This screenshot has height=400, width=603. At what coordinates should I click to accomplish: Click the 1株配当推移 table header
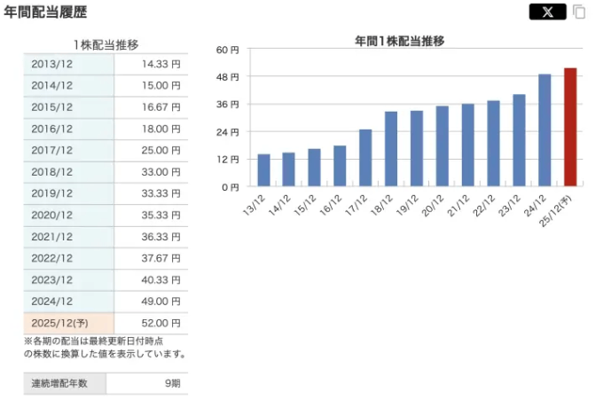(106, 44)
